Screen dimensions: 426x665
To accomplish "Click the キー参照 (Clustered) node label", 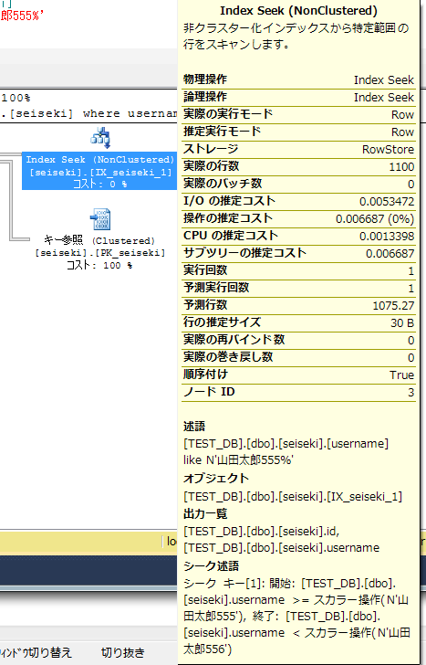I will click(99, 240).
